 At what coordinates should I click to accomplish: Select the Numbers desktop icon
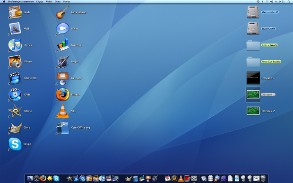point(62,45)
